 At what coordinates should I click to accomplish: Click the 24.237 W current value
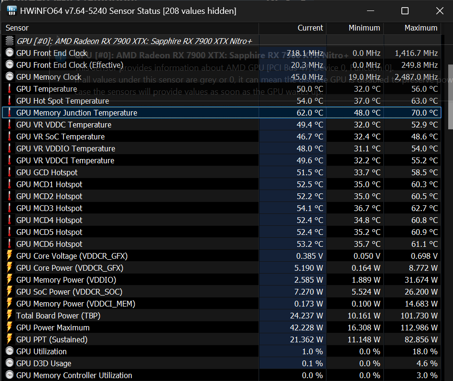click(306, 316)
